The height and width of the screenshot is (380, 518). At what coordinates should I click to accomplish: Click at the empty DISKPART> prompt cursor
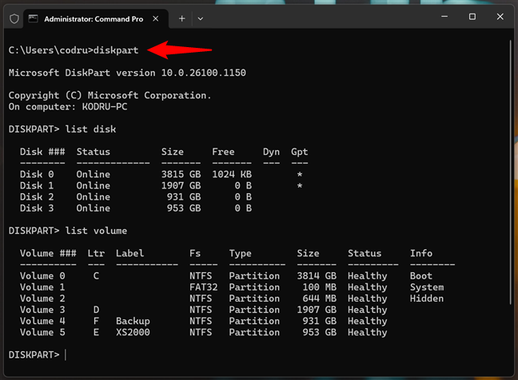pos(66,354)
